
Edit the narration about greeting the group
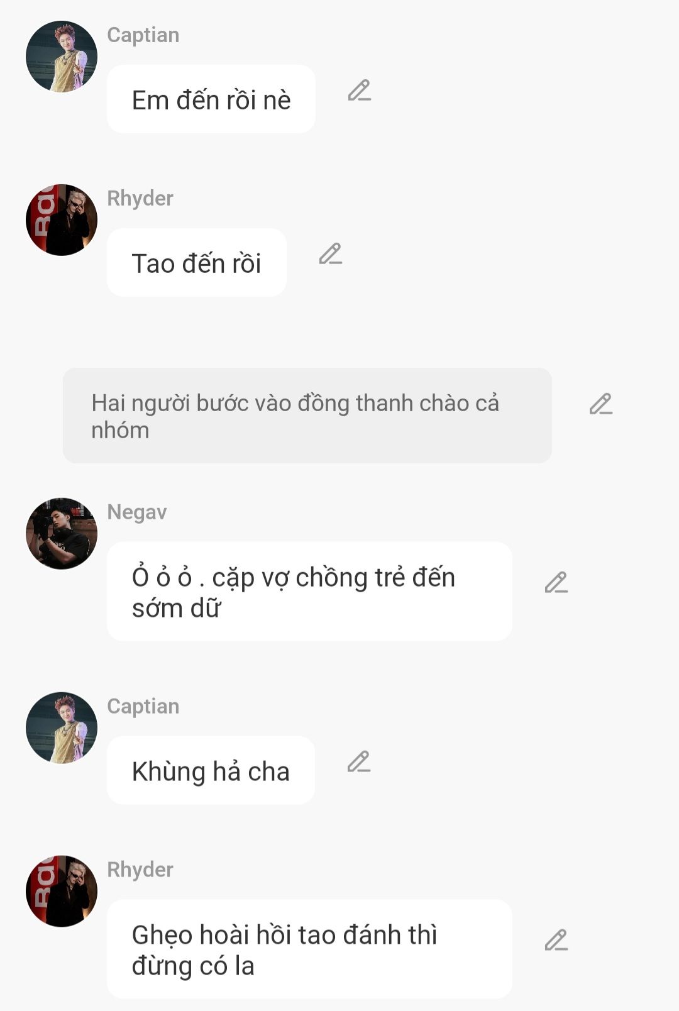(x=601, y=404)
